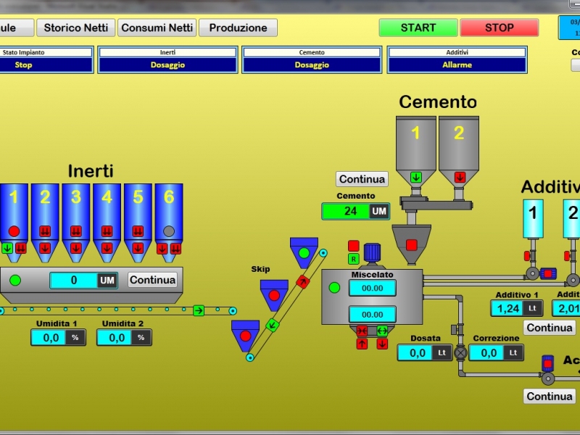Click Continua next to the Cemento silos

(362, 179)
